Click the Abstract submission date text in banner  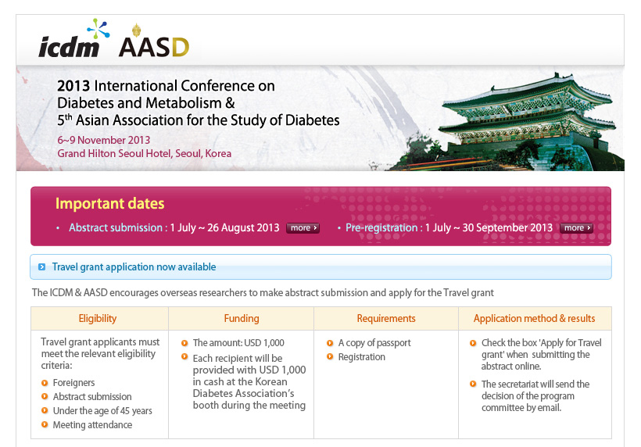pos(174,228)
